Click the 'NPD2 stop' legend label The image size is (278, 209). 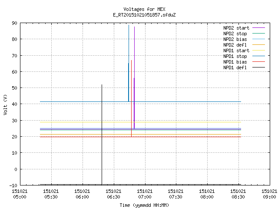point(235,34)
